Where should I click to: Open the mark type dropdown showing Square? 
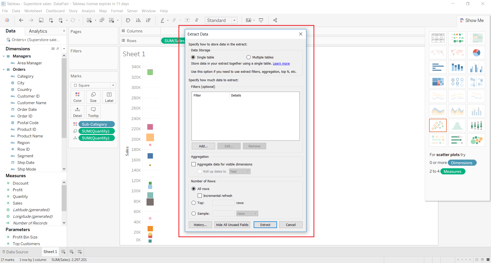point(113,85)
